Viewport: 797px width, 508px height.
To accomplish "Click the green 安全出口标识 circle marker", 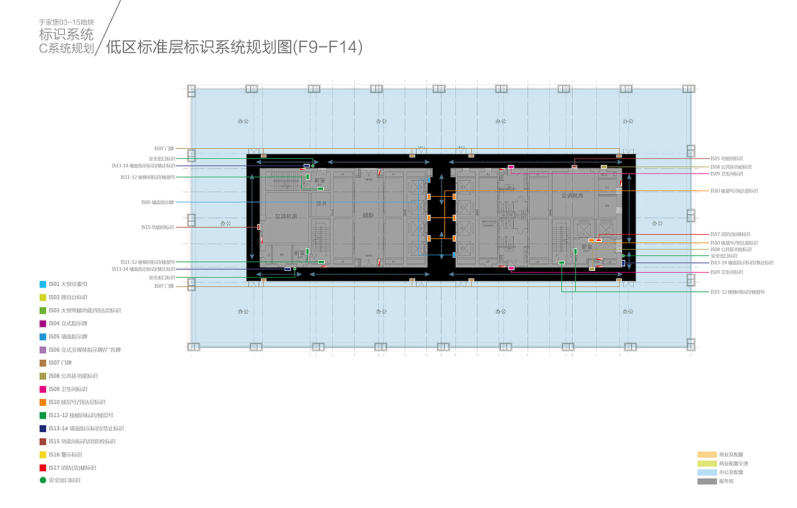I will click(42, 481).
